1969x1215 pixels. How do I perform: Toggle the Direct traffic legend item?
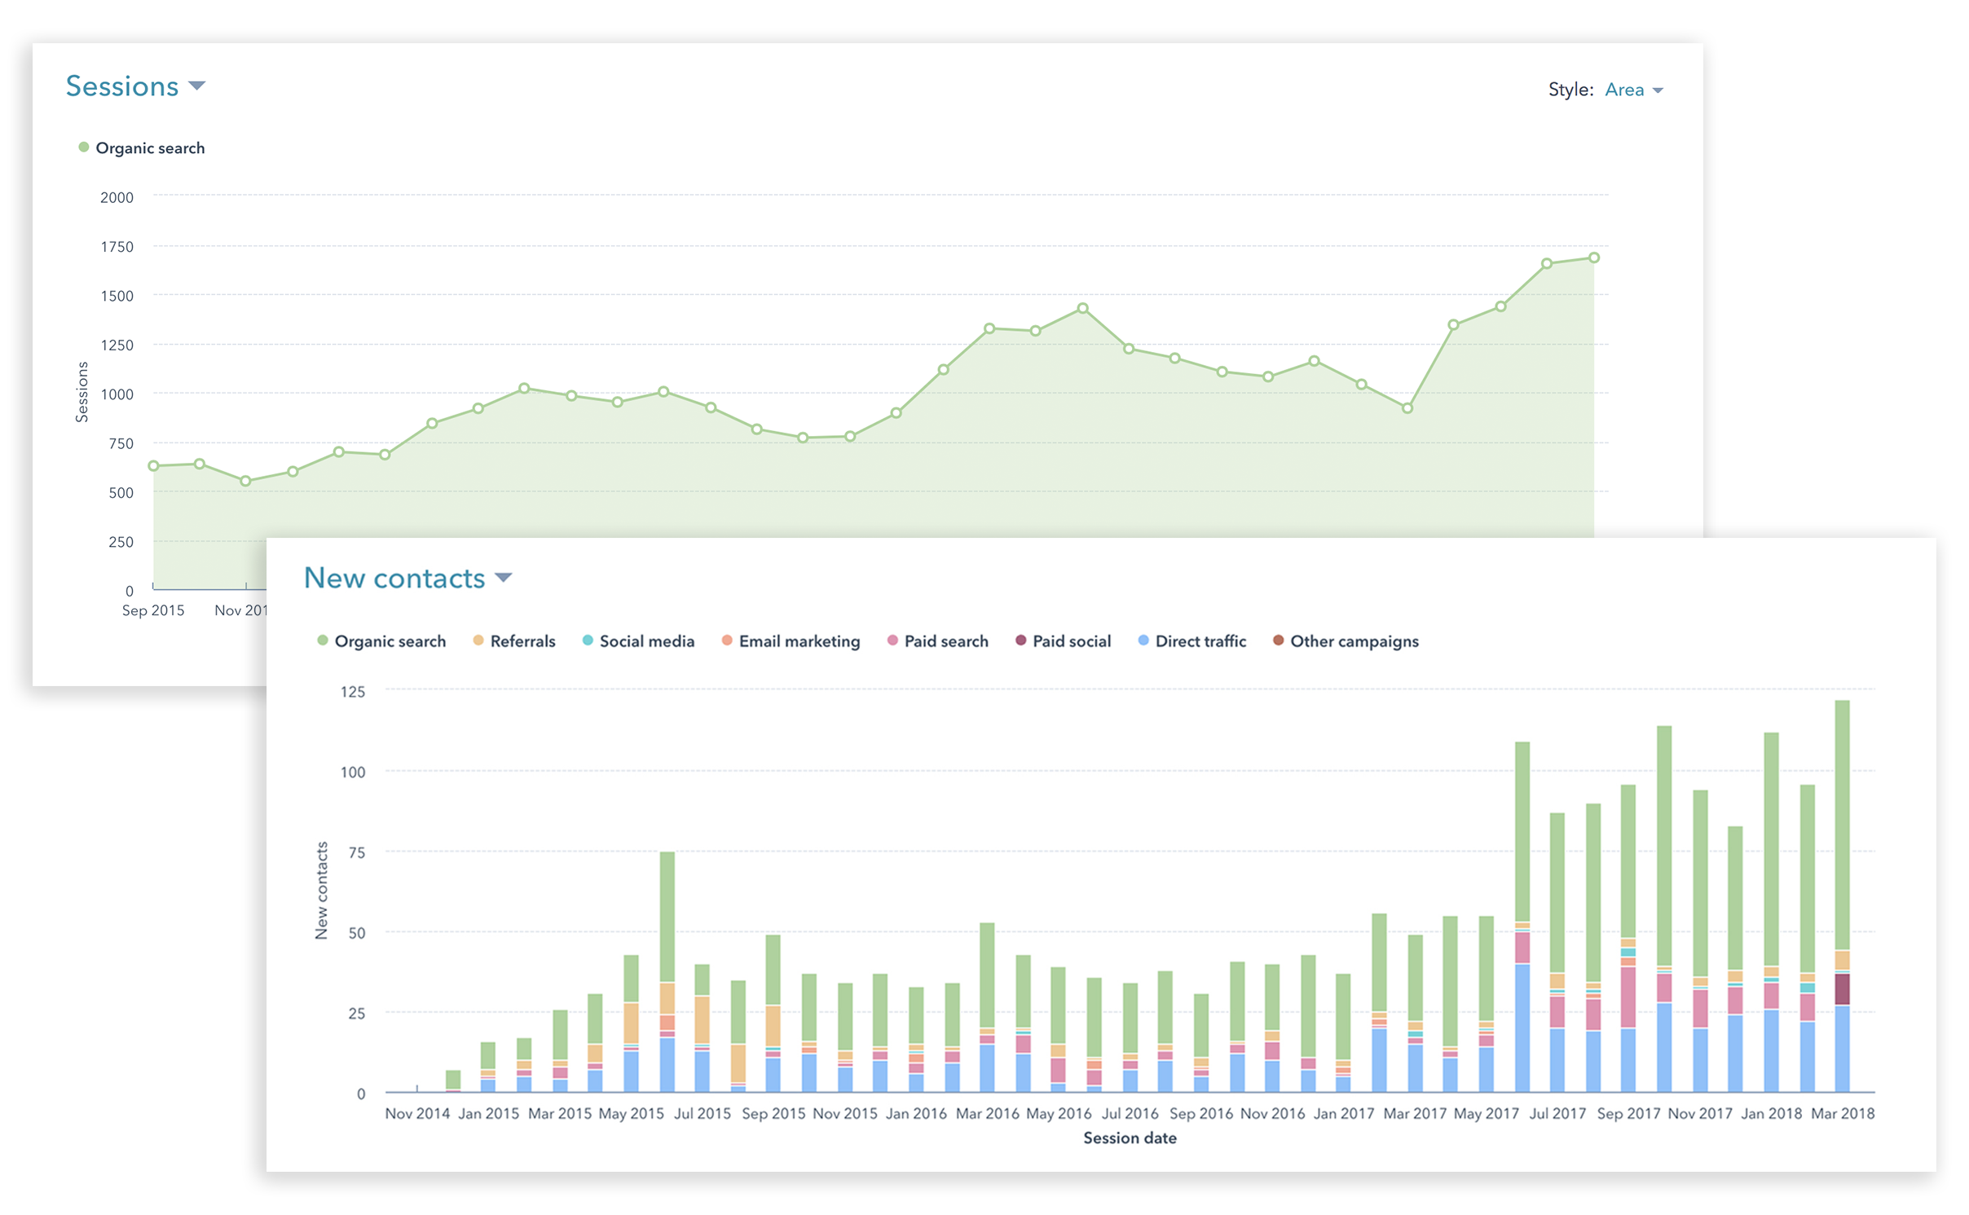pyautogui.click(x=1200, y=641)
